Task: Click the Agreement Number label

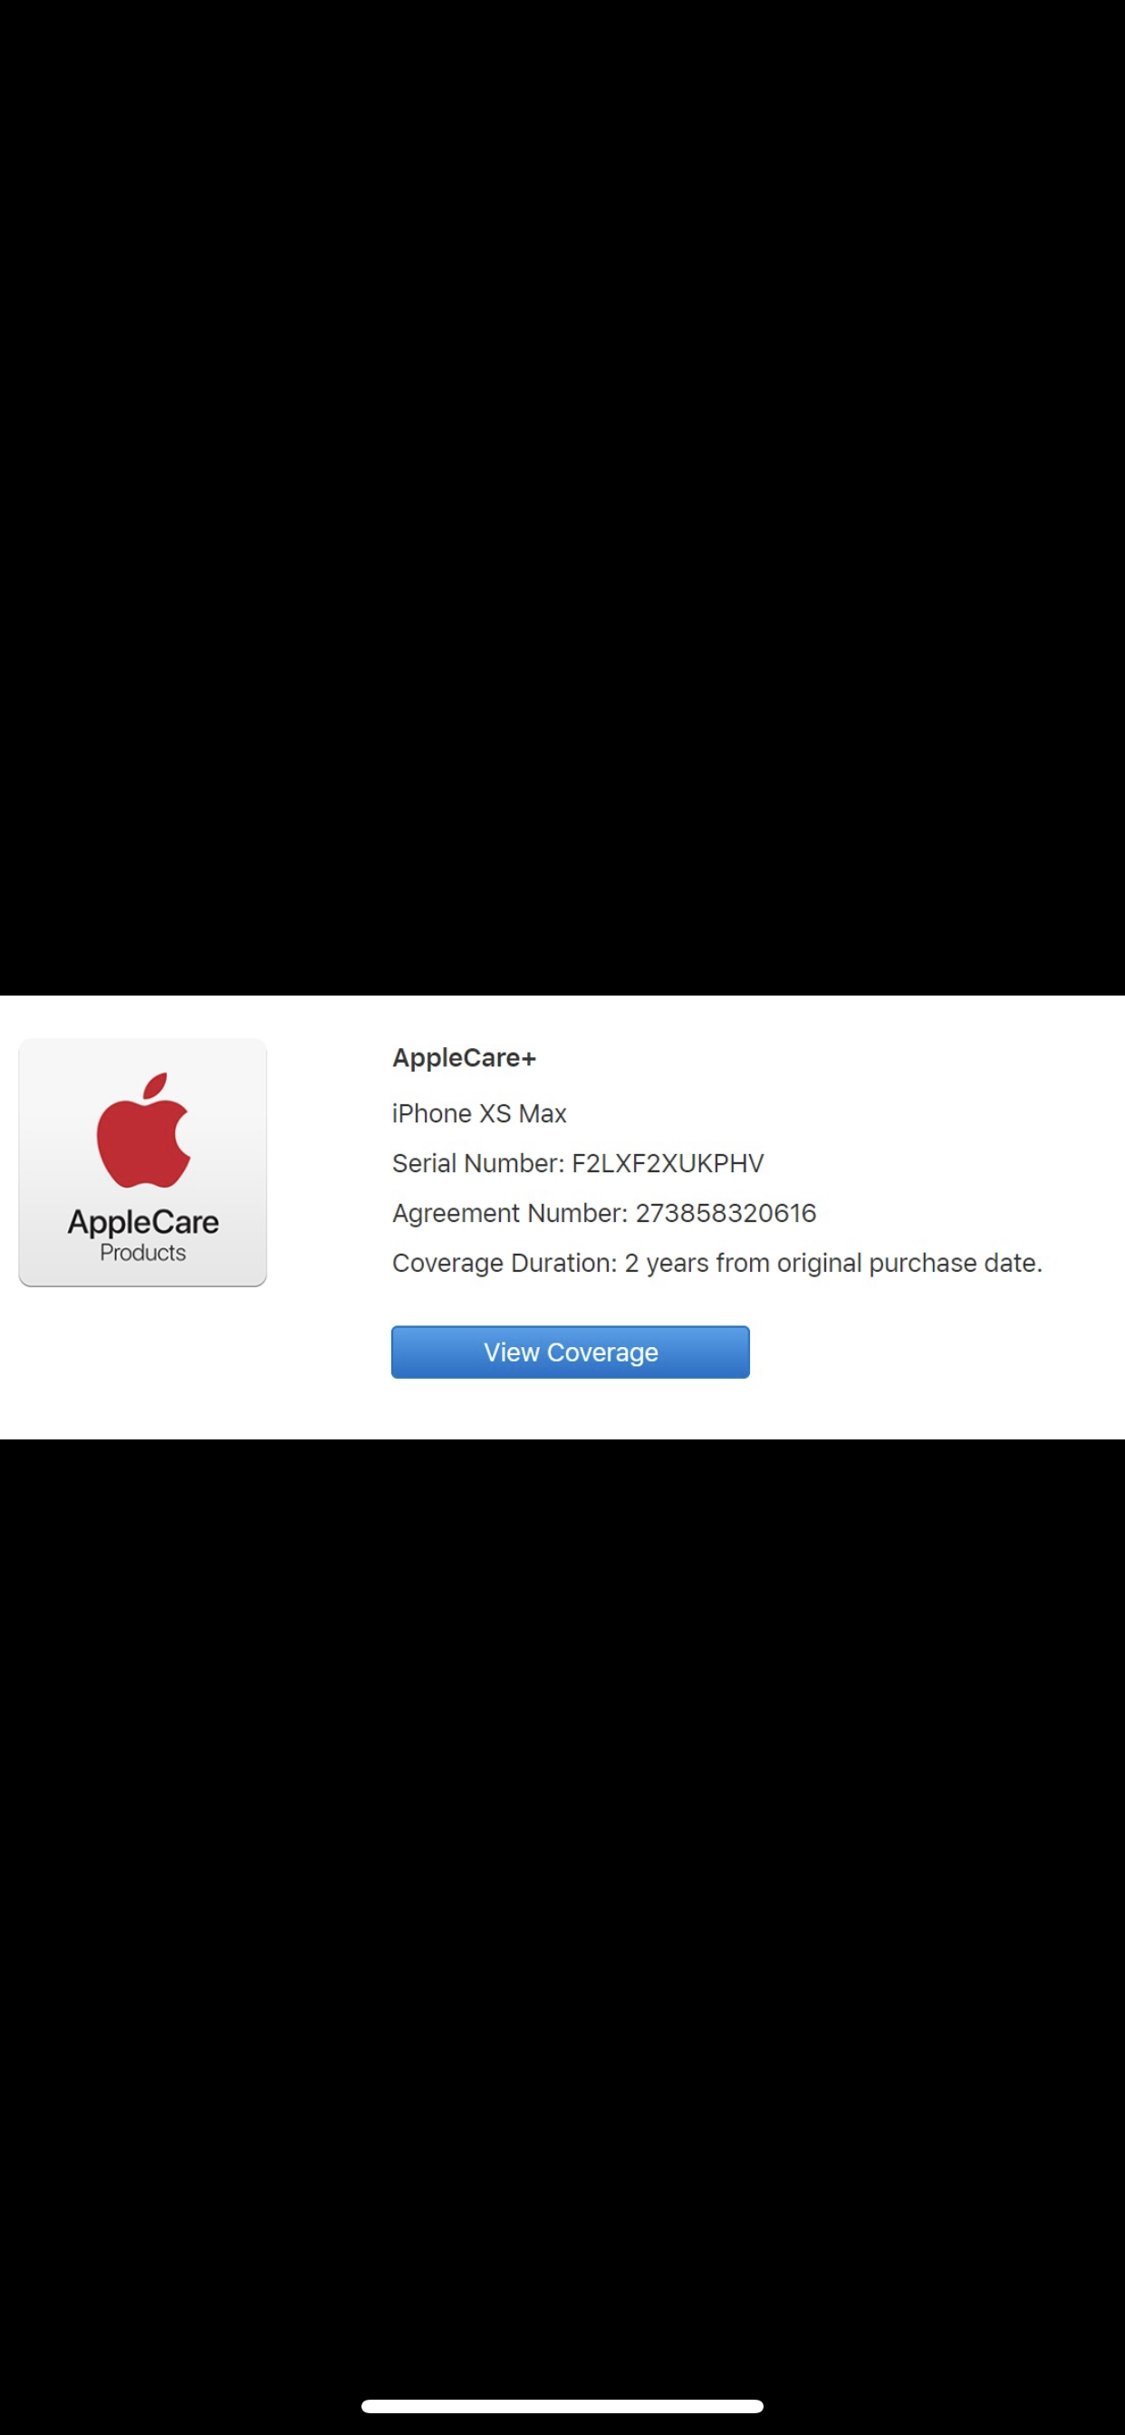Action: pyautogui.click(x=510, y=1213)
